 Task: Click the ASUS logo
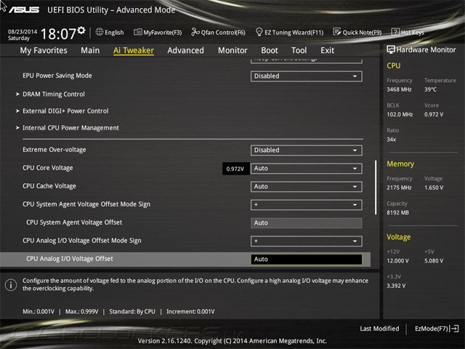tap(24, 9)
